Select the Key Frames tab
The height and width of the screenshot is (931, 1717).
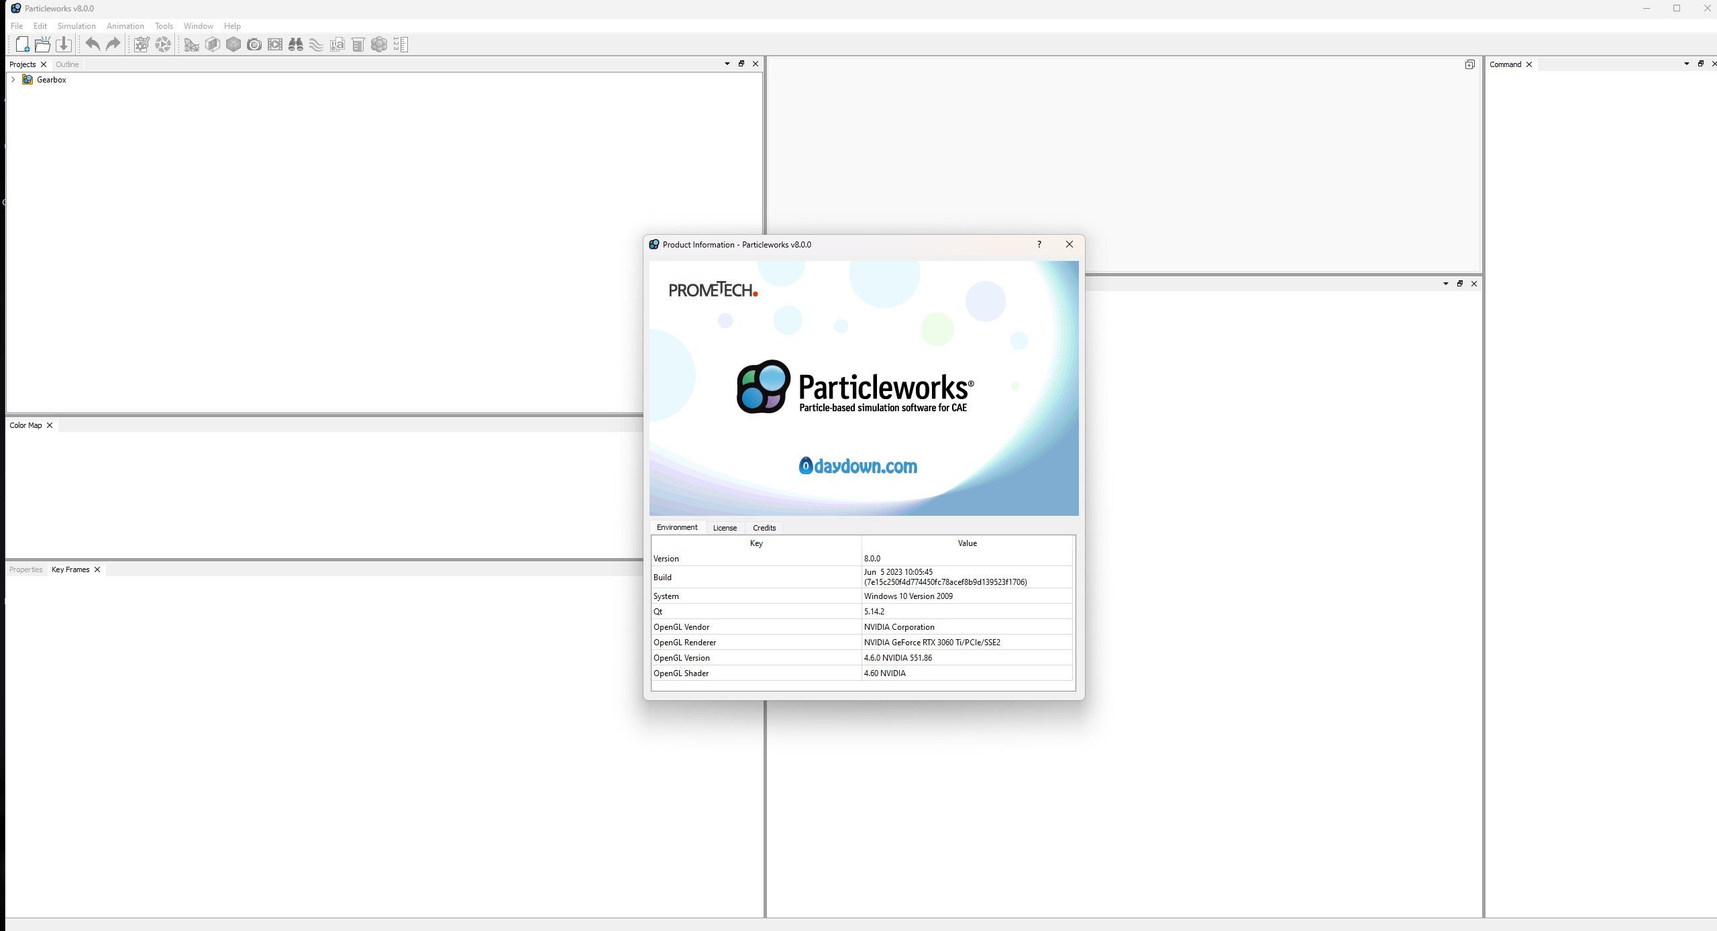click(70, 569)
